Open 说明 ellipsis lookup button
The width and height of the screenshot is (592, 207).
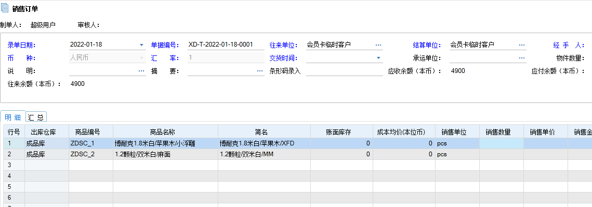(x=141, y=71)
